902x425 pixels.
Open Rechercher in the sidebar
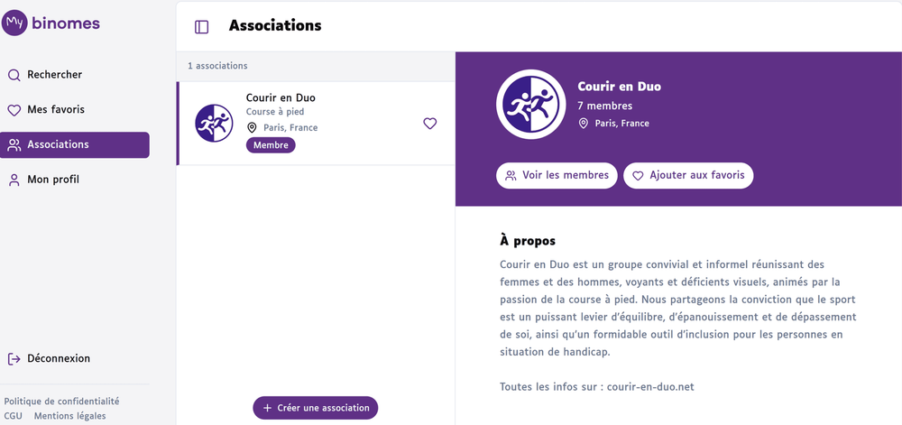54,75
